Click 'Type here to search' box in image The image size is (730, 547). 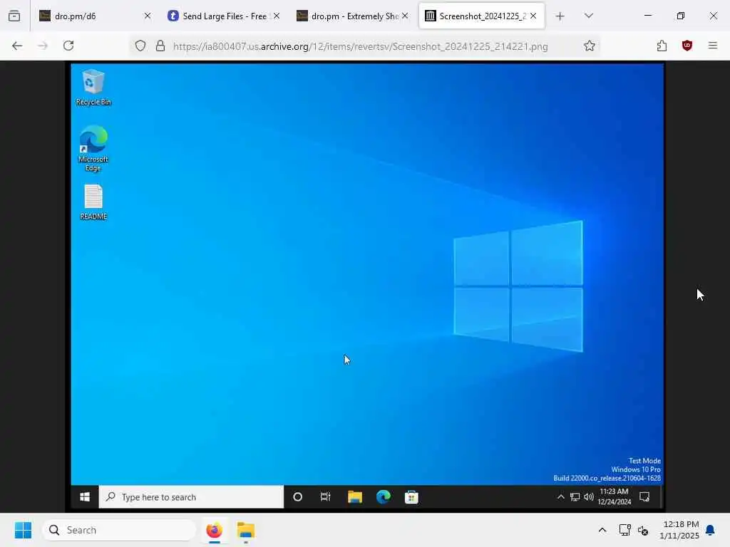pos(191,496)
